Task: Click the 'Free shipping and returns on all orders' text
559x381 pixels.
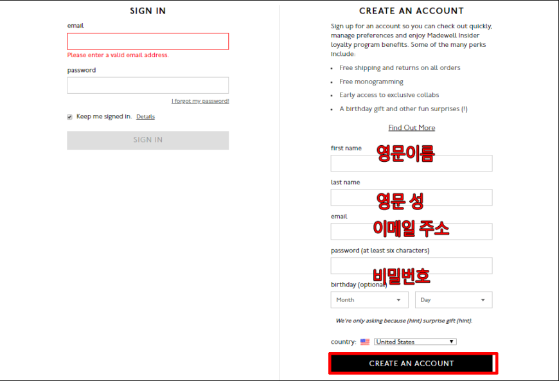Action: pyautogui.click(x=400, y=67)
